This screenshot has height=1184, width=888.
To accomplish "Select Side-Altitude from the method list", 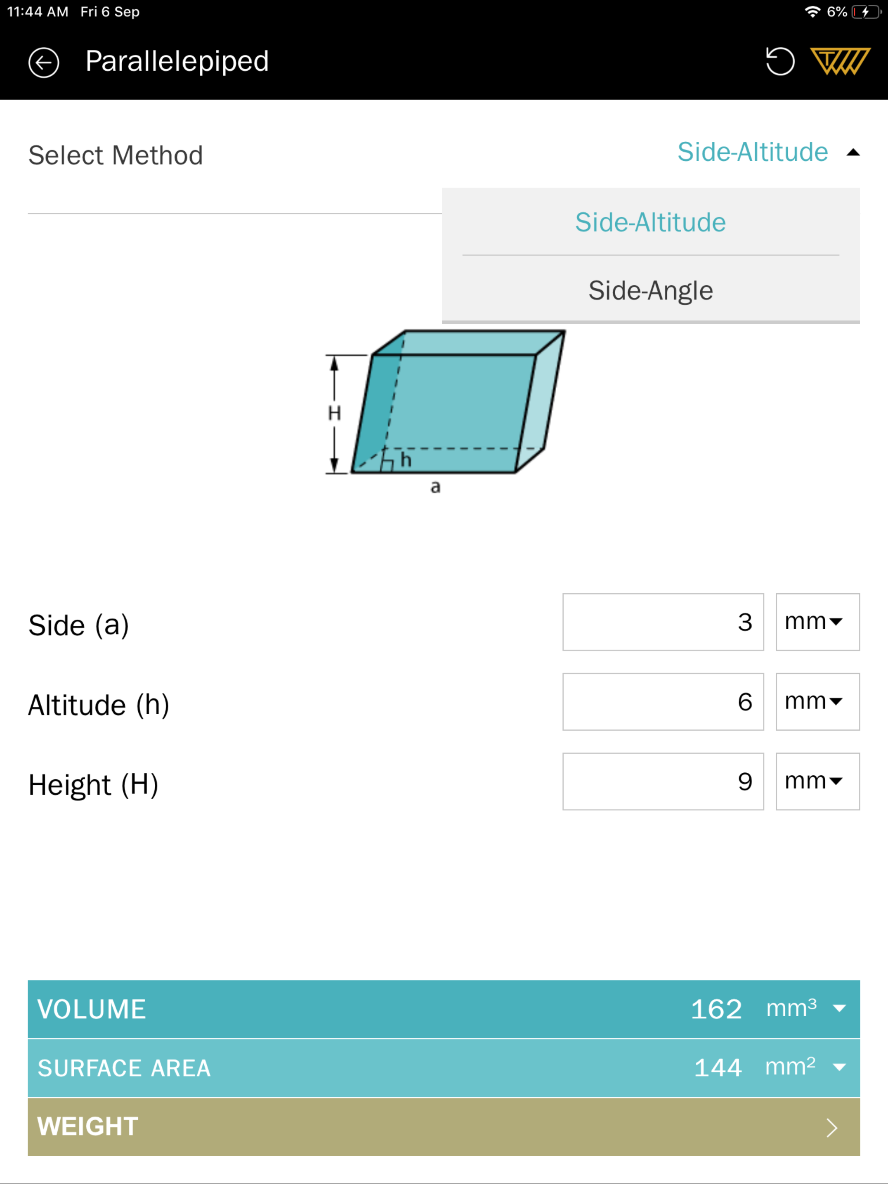I will tap(650, 222).
